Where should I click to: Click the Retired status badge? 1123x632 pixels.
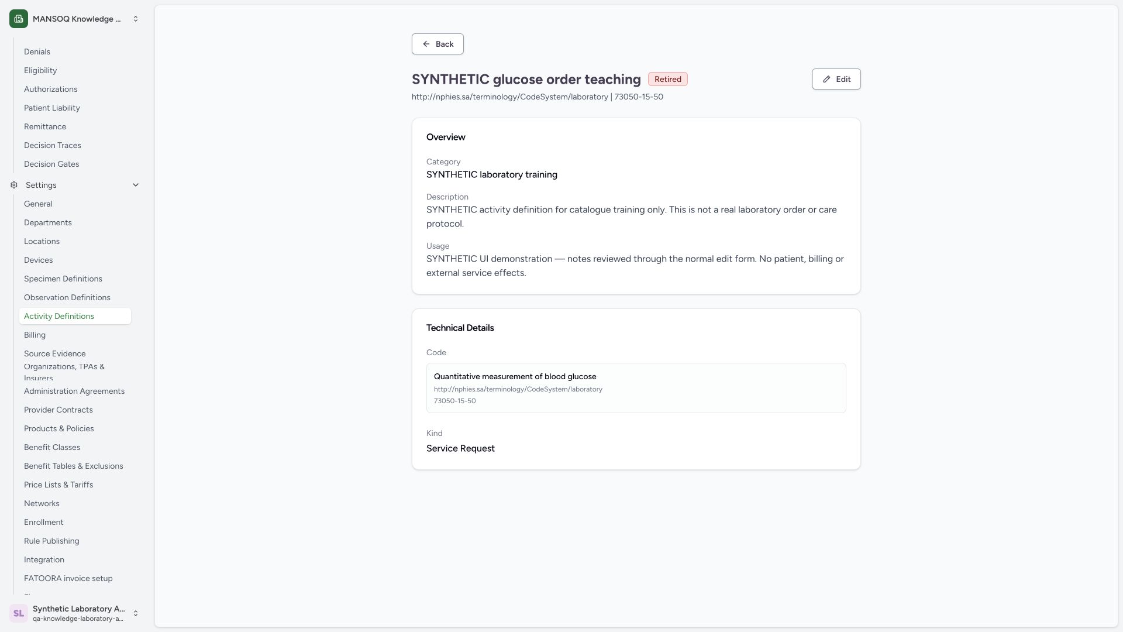(668, 79)
